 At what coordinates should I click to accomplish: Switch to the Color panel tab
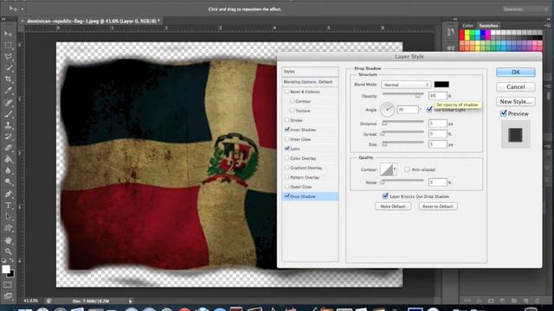467,25
